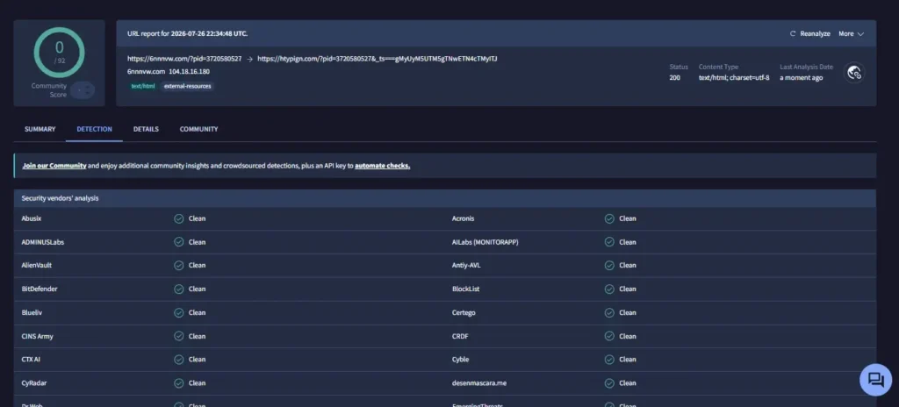This screenshot has width=899, height=407.
Task: Select the DETECTION tab
Action: 94,129
